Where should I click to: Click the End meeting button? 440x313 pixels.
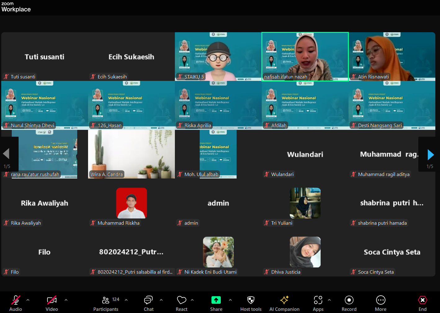pos(422,303)
